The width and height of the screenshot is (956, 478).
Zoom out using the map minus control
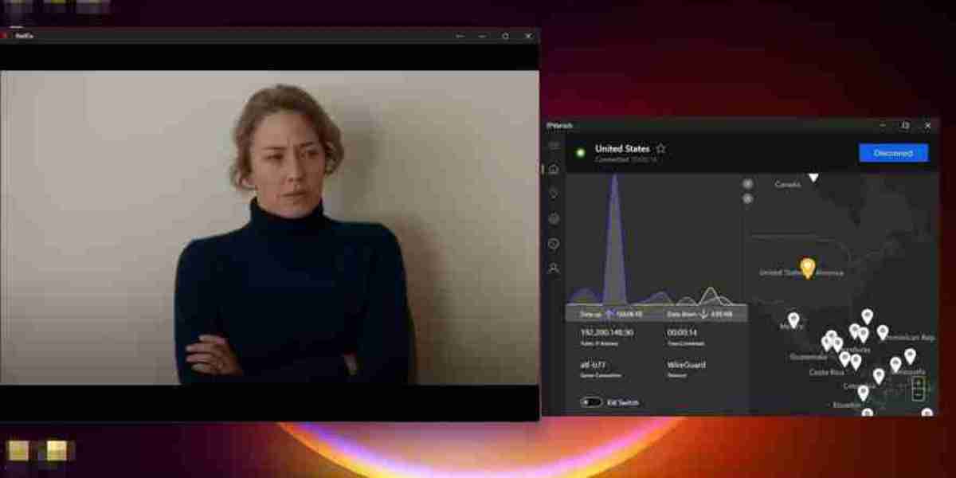(x=747, y=198)
